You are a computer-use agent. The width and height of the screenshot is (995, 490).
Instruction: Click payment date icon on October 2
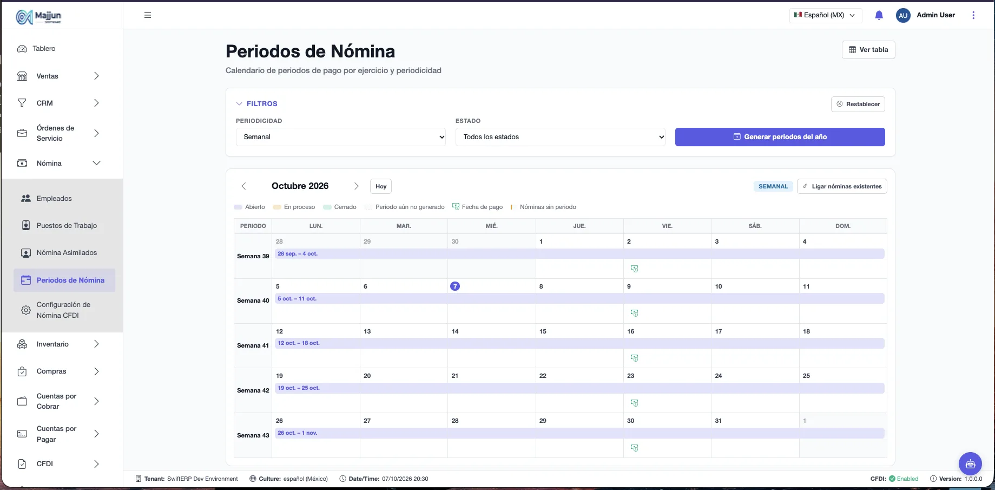point(635,269)
